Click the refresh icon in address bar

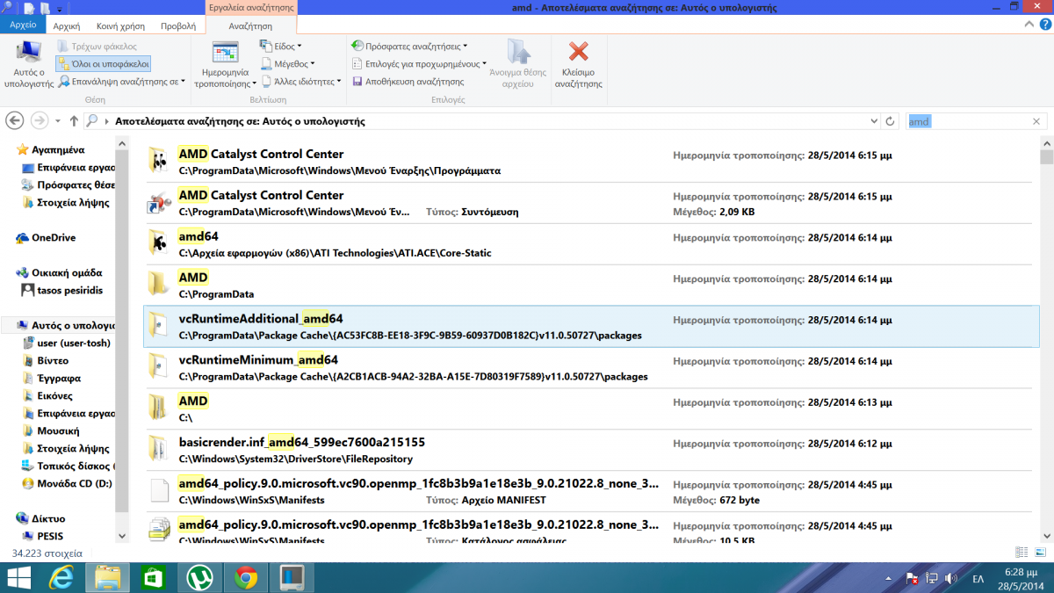point(890,121)
